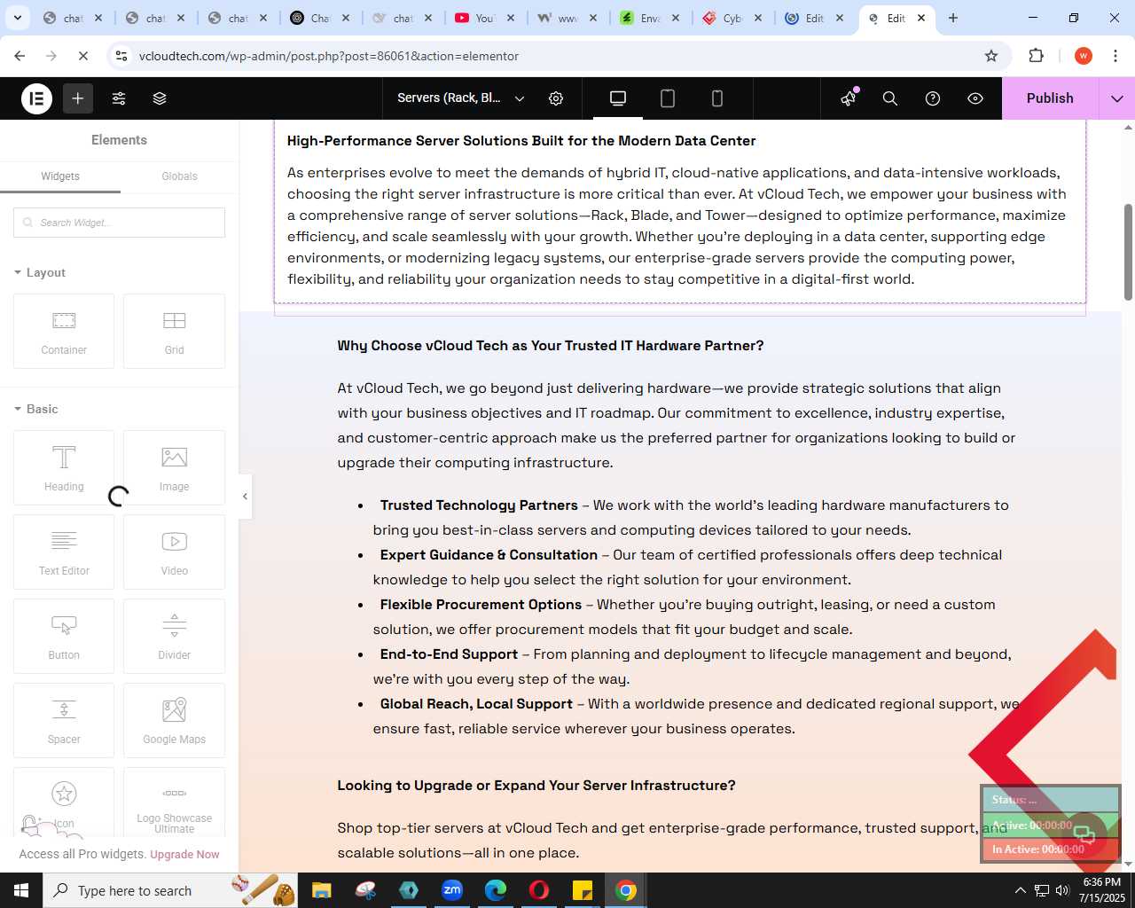This screenshot has height=908, width=1135.
Task: Open Opera from the taskbar
Action: click(x=538, y=890)
